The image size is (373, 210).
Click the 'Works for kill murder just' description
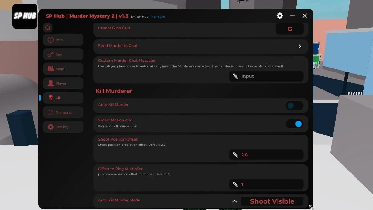click(x=118, y=126)
